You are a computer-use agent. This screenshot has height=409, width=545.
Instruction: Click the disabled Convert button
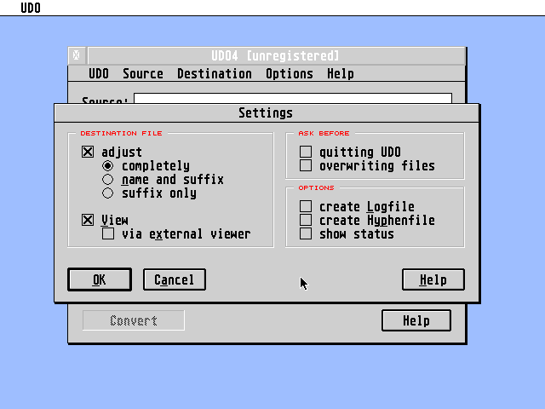point(134,320)
